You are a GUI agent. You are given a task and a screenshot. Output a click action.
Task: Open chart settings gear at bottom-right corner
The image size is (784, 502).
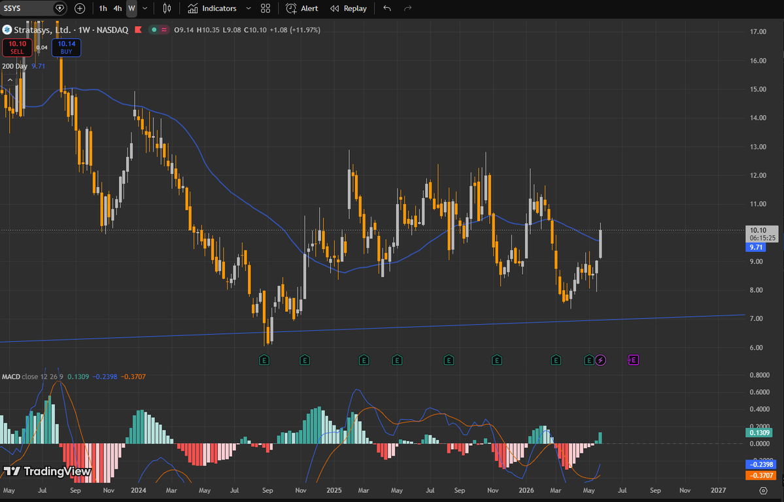coord(764,490)
